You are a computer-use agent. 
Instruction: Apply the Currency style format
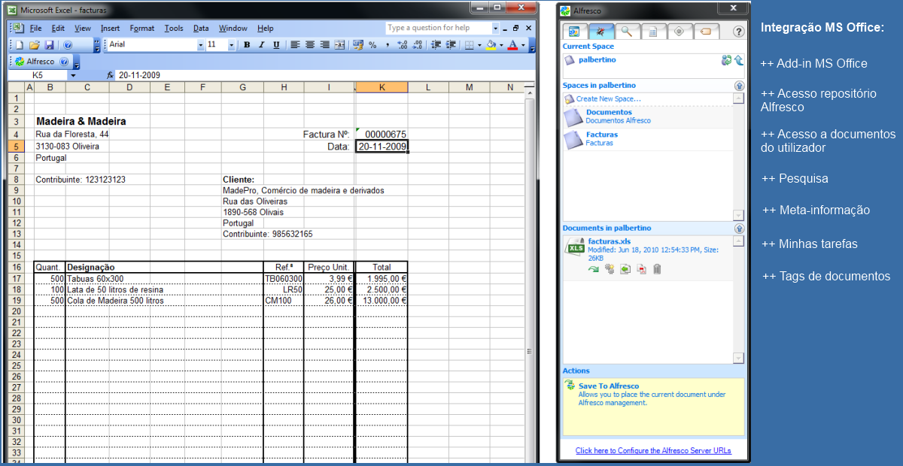point(357,45)
